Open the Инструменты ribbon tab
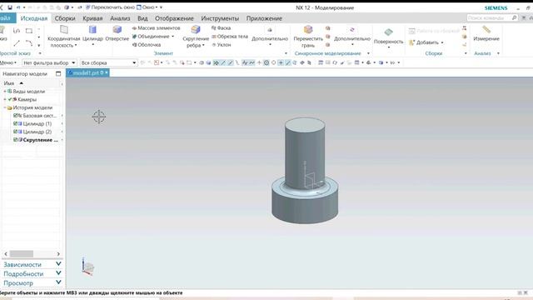The image size is (533, 300). point(220,18)
